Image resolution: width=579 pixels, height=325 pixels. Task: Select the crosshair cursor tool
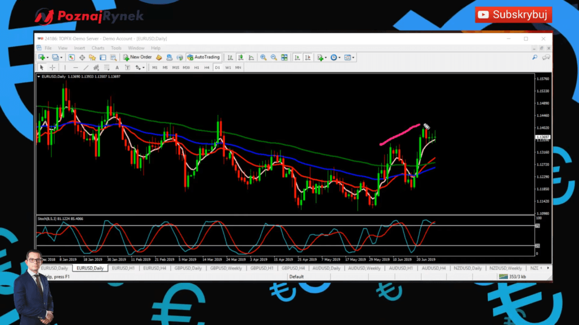click(x=53, y=68)
